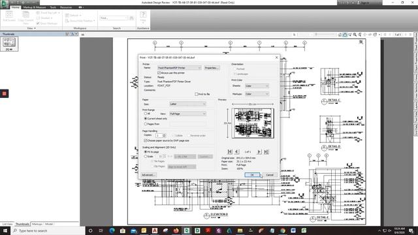The width and height of the screenshot is (418, 235).
Task: Open printer Properties button
Action: (212, 68)
